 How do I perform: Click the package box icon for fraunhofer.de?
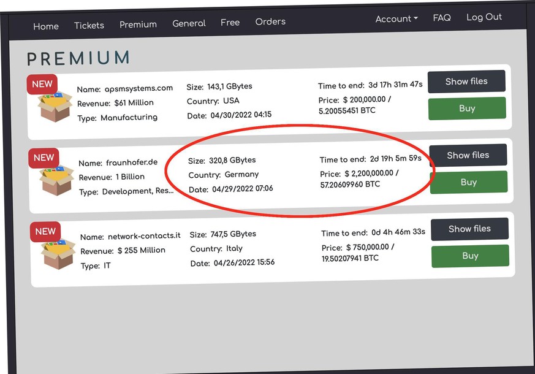(56, 180)
